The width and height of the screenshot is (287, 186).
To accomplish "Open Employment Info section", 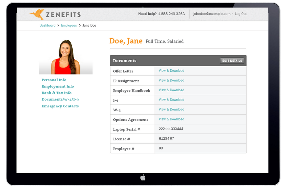I will [58, 86].
